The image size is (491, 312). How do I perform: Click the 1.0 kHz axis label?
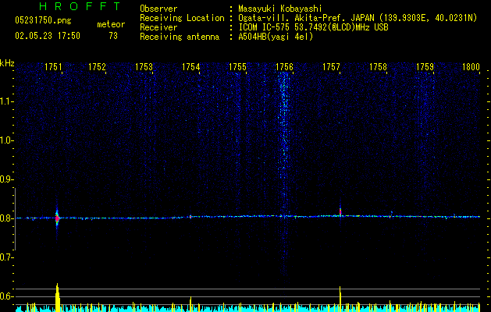pos(5,140)
